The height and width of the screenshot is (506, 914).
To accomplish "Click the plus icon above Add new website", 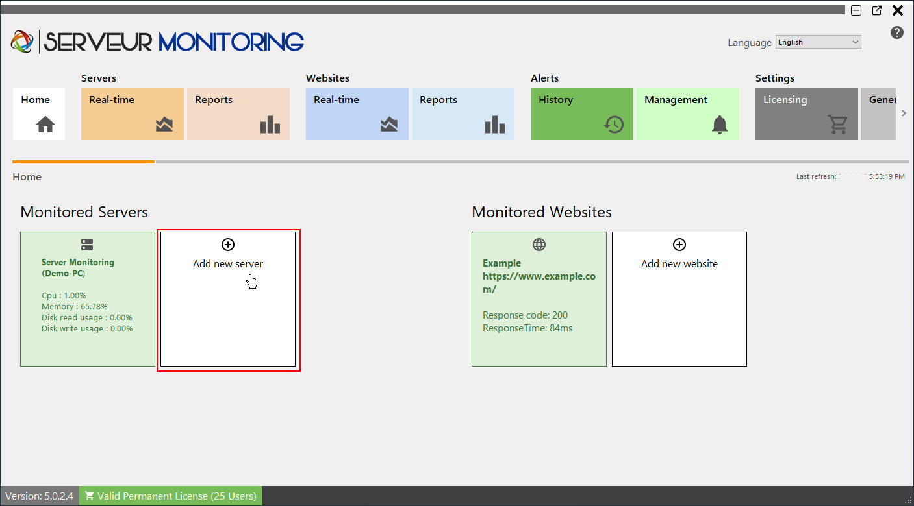I will click(679, 245).
